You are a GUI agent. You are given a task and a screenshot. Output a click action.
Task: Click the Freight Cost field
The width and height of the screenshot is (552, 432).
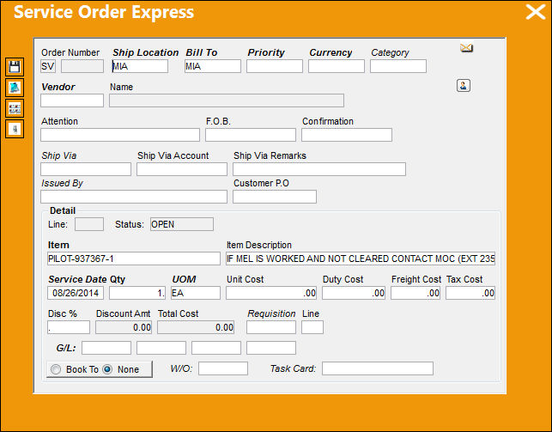click(x=416, y=293)
